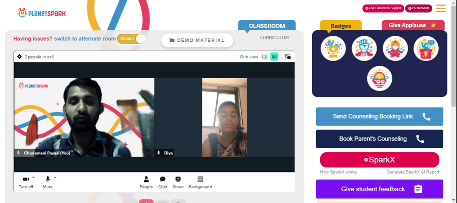The height and width of the screenshot is (203, 457).
Task: Open PS Moments
Action: (419, 8)
